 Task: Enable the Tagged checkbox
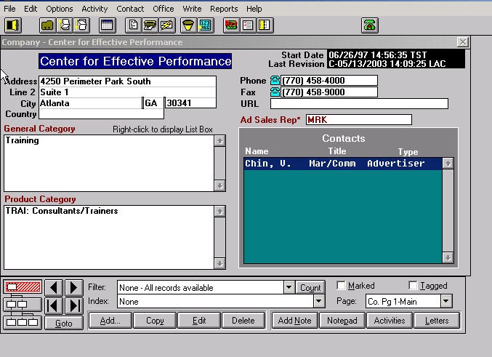(413, 286)
